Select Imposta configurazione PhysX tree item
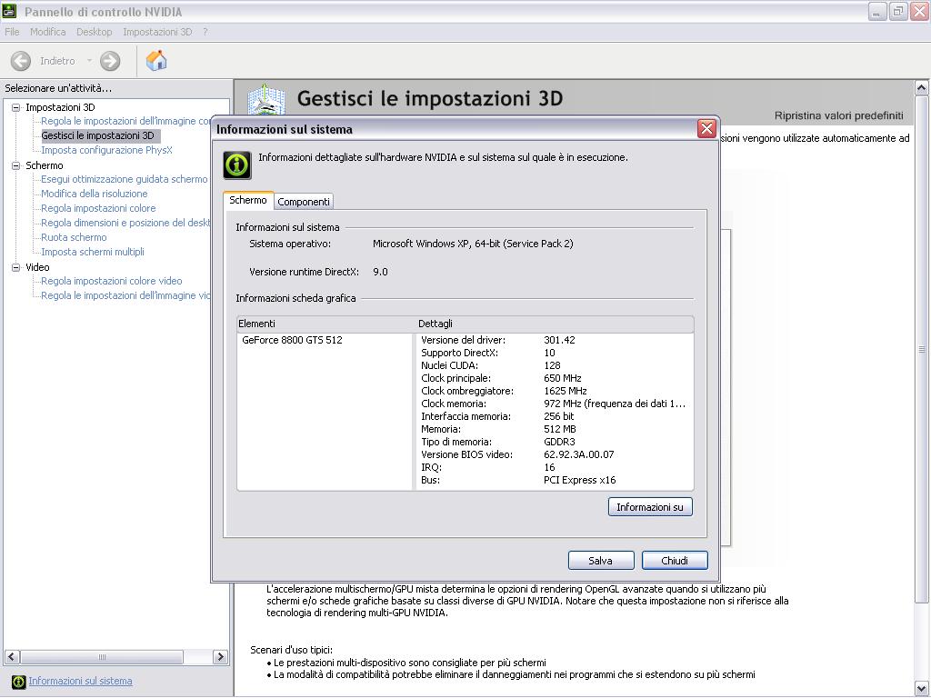This screenshot has height=698, width=931. tap(106, 150)
